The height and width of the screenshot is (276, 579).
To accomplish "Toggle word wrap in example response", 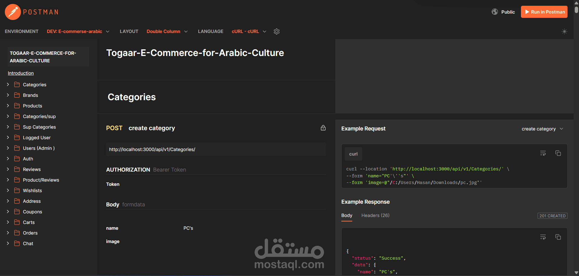I will 543,237.
